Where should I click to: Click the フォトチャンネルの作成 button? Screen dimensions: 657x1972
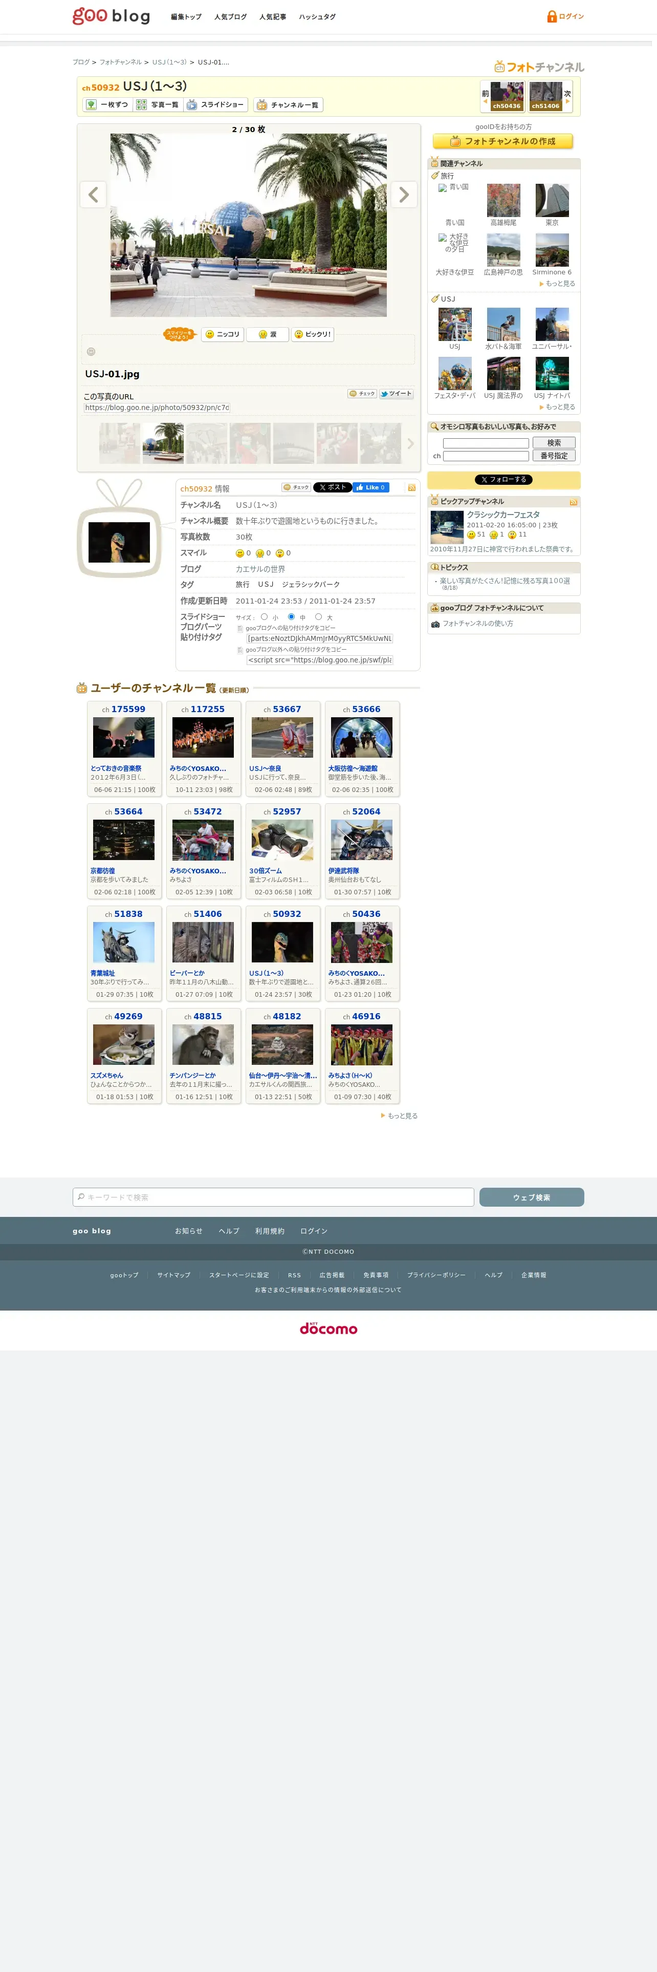[x=502, y=142]
